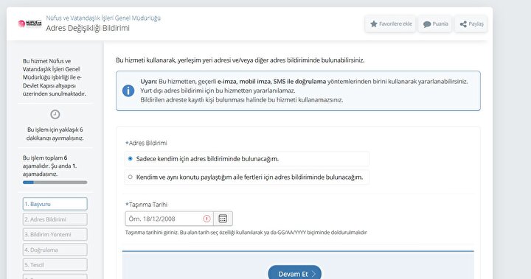Go to step 2. Adres Bildirimi
This screenshot has width=531, height=279.
(55, 219)
